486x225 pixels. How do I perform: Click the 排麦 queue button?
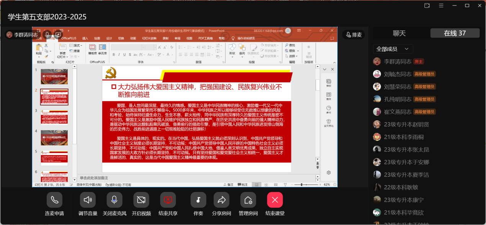(x=353, y=35)
